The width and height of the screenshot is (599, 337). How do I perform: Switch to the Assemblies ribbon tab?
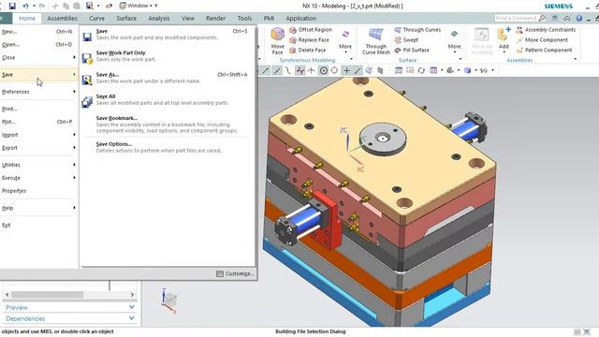pos(62,19)
